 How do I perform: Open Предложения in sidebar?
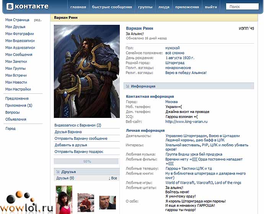point(17,98)
